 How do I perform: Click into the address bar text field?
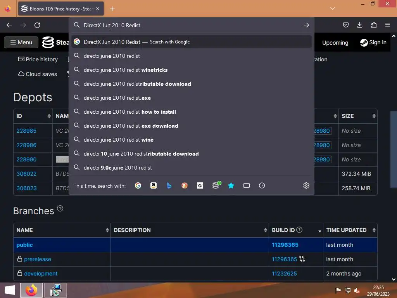pyautogui.click(x=192, y=25)
